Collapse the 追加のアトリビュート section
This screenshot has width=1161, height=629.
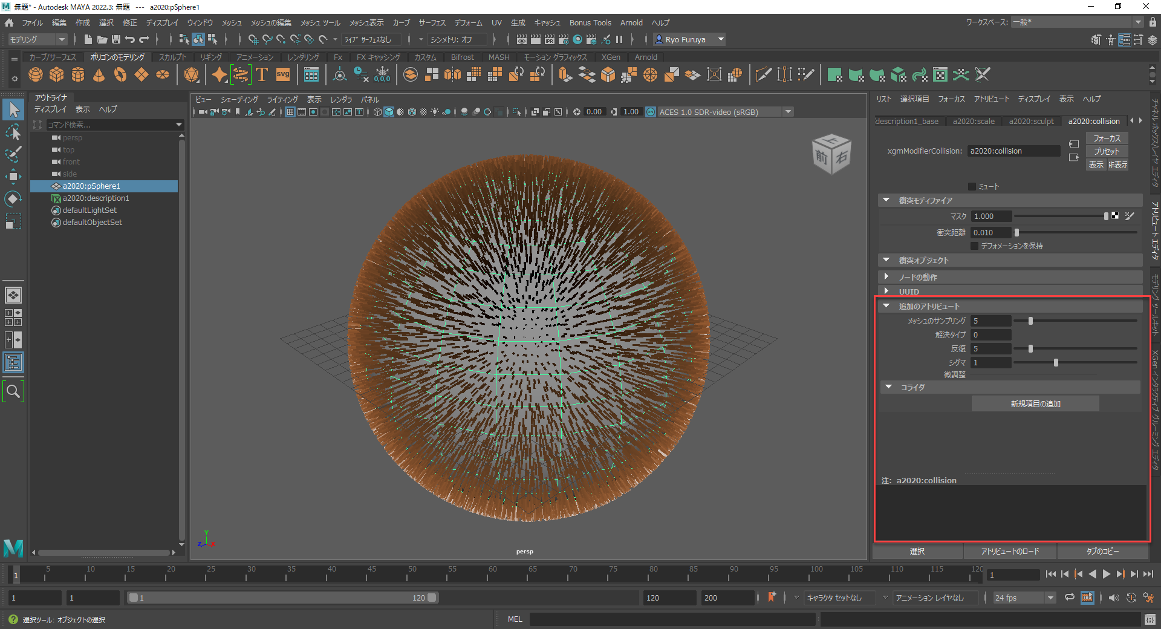886,306
